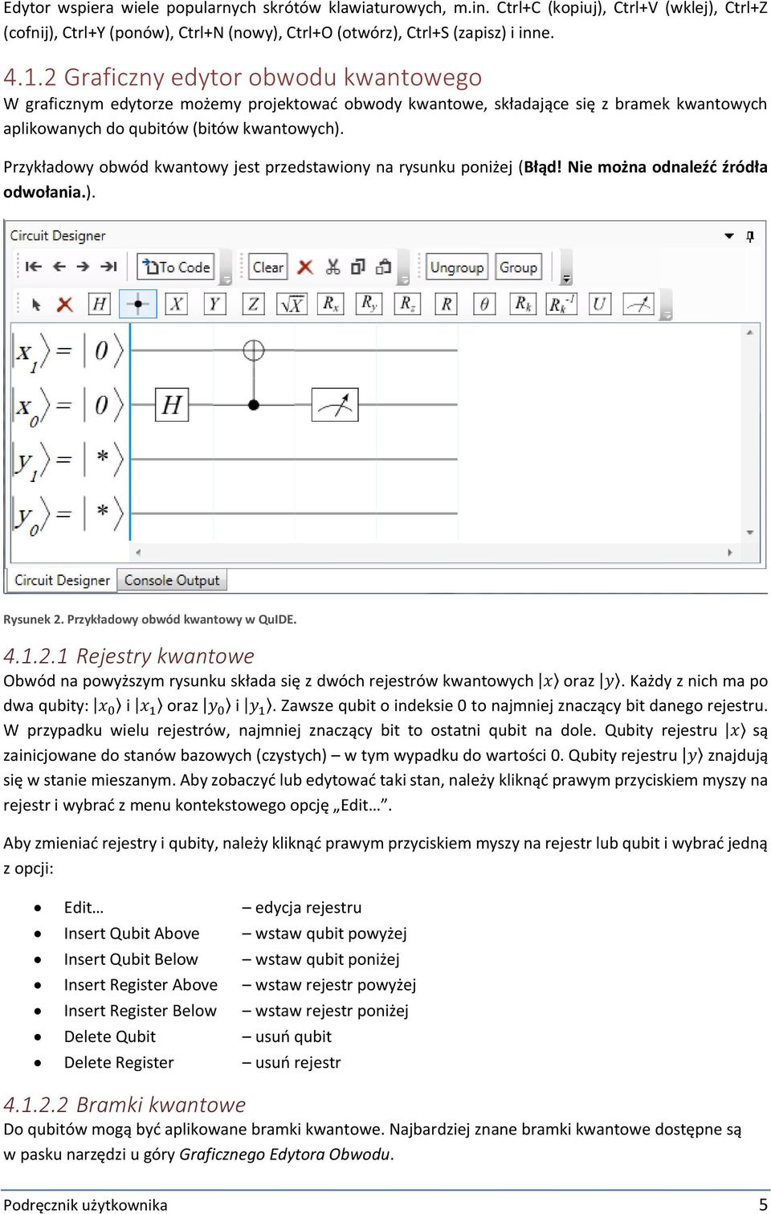Click the copy icon in toolbar
771x1214 pixels.
point(358,267)
